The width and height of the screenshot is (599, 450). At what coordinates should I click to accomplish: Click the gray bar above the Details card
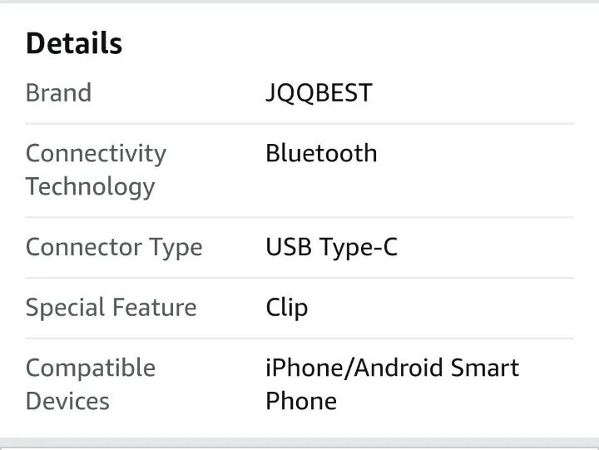(299, 2)
